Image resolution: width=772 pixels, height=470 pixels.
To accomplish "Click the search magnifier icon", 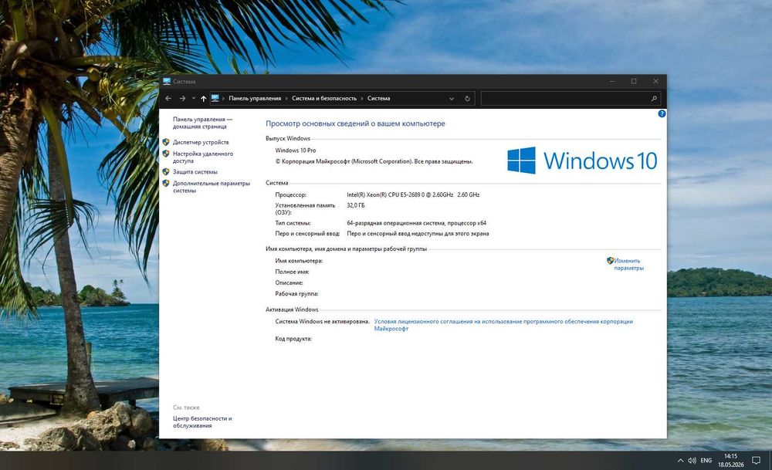I will [x=654, y=99].
